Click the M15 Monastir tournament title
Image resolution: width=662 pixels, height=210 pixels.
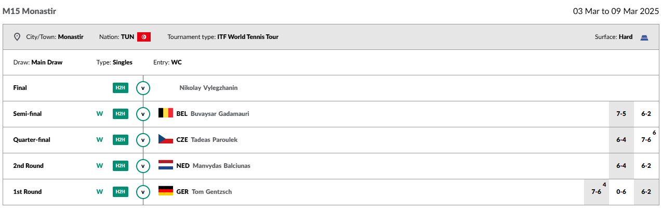tap(29, 11)
